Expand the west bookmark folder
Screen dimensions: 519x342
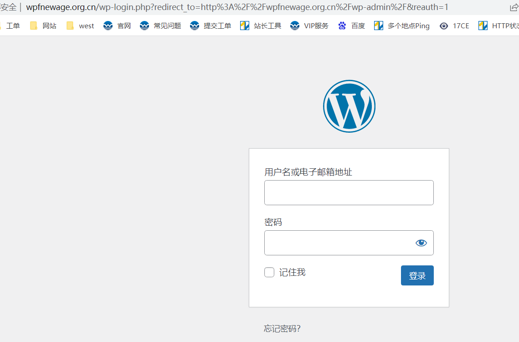click(x=80, y=26)
